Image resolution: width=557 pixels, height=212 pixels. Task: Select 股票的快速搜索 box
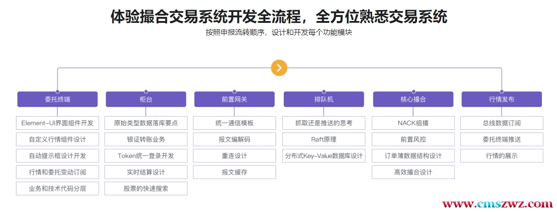coord(146,189)
